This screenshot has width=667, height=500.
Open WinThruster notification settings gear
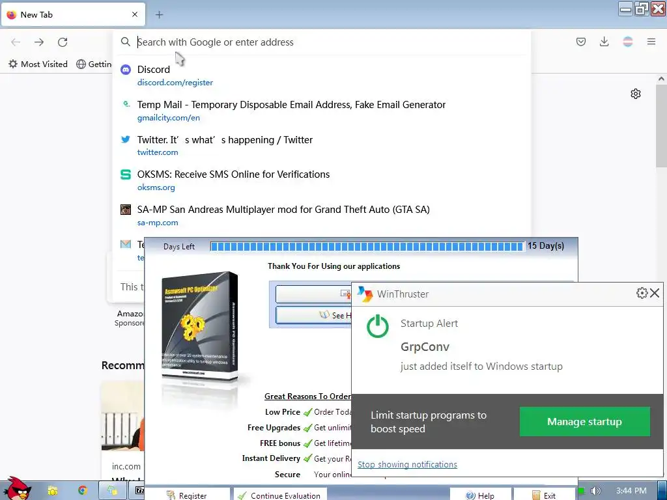point(642,293)
